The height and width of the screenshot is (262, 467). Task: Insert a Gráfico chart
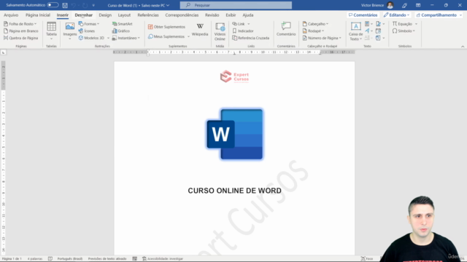(x=121, y=31)
